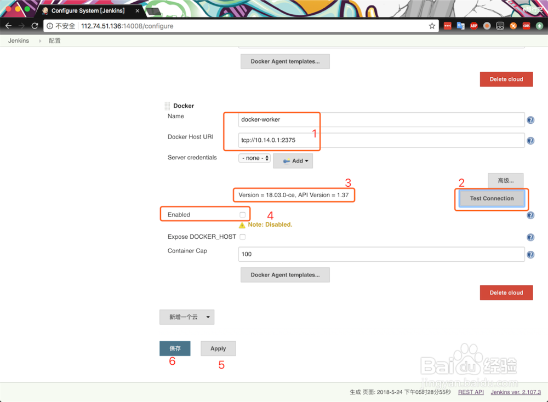Click the Apply button

219,348
